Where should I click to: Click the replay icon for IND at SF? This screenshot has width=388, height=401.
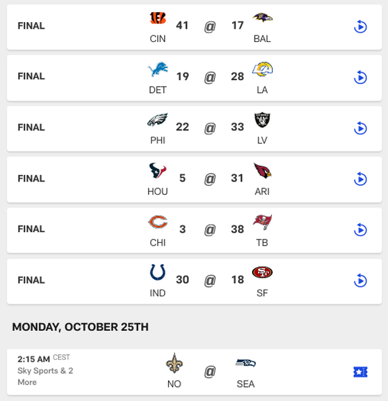pyautogui.click(x=361, y=280)
